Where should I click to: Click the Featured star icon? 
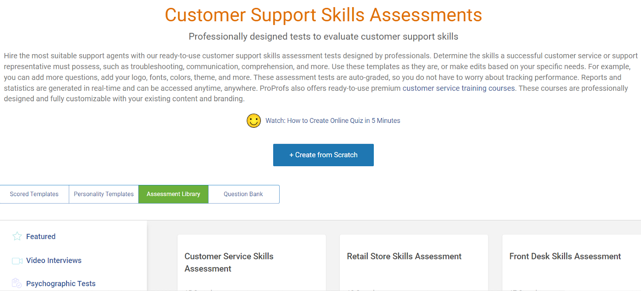[x=17, y=237]
